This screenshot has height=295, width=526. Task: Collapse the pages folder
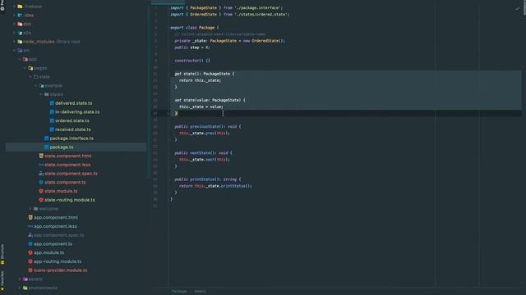(x=25, y=68)
